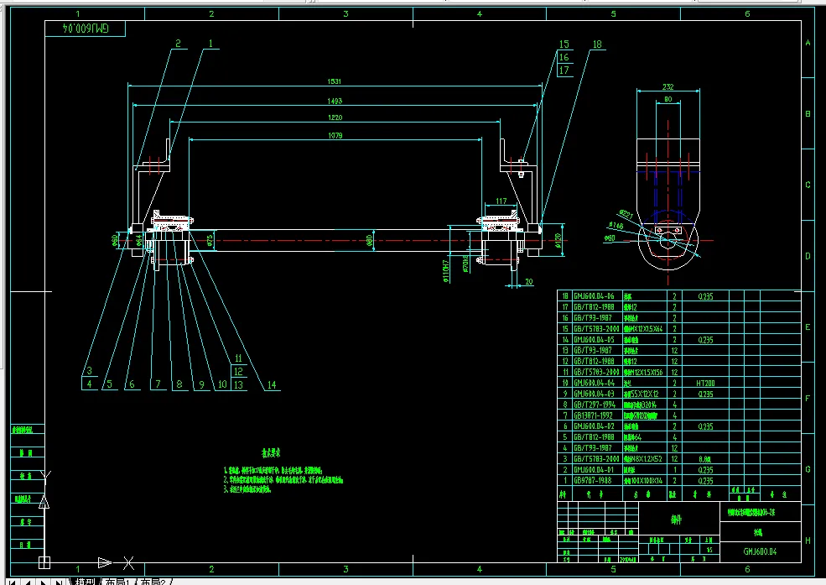Switch to the 模型 model tab
The height and width of the screenshot is (585, 826).
[86, 582]
